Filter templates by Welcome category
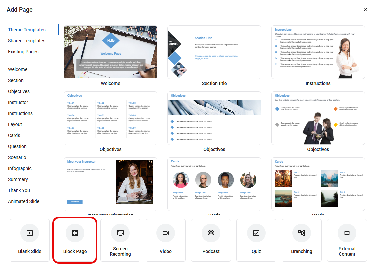 pos(18,69)
